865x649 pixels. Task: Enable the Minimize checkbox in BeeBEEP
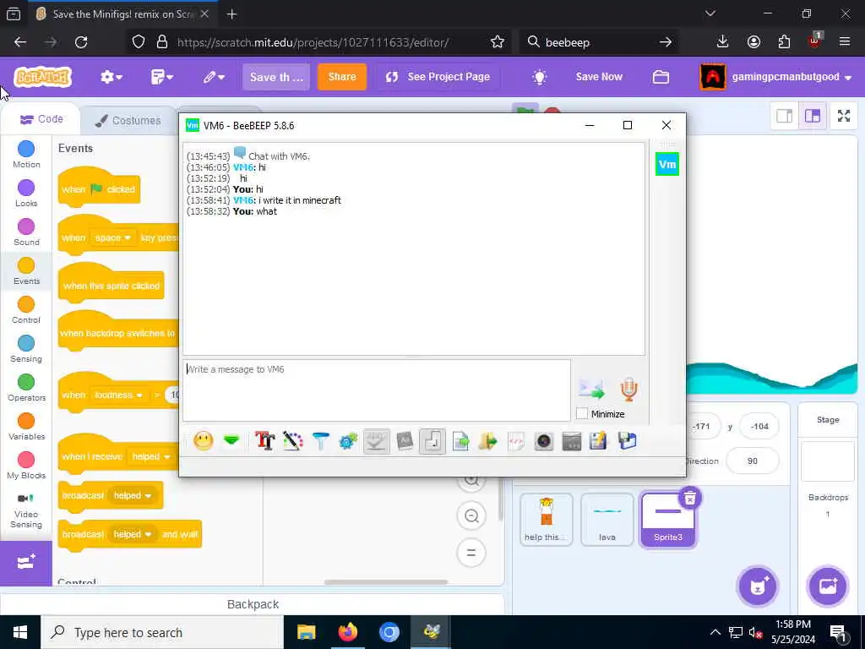pos(582,413)
